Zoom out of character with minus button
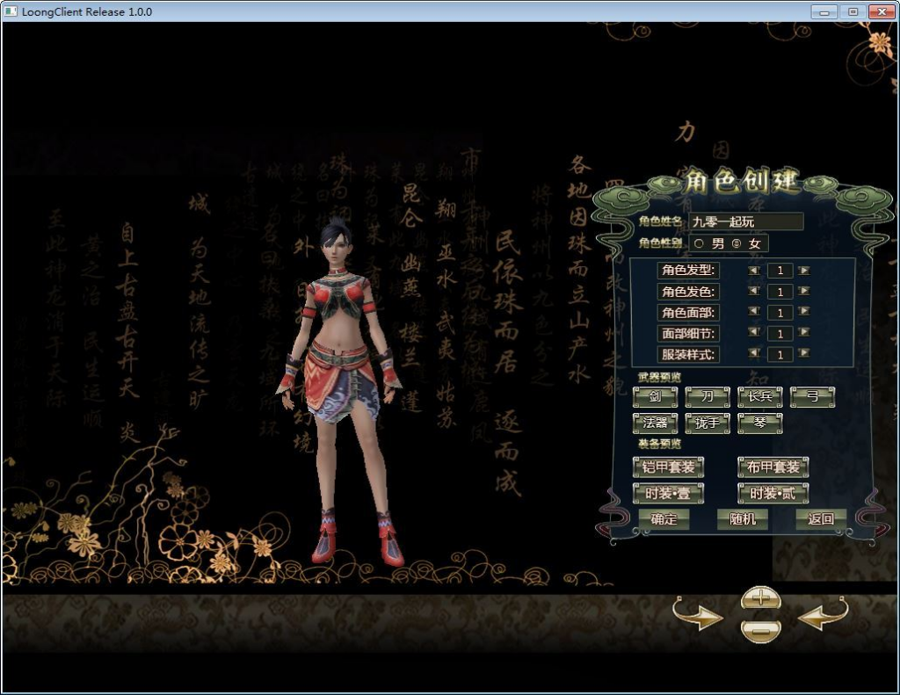This screenshot has width=900, height=695. pos(761,631)
